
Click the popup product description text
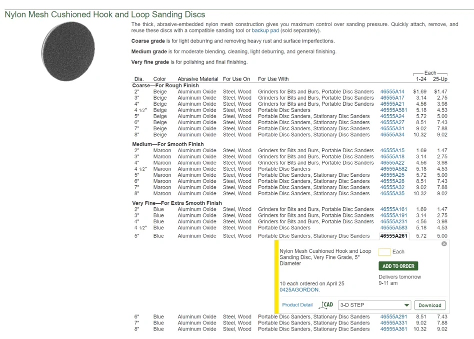coord(325,257)
